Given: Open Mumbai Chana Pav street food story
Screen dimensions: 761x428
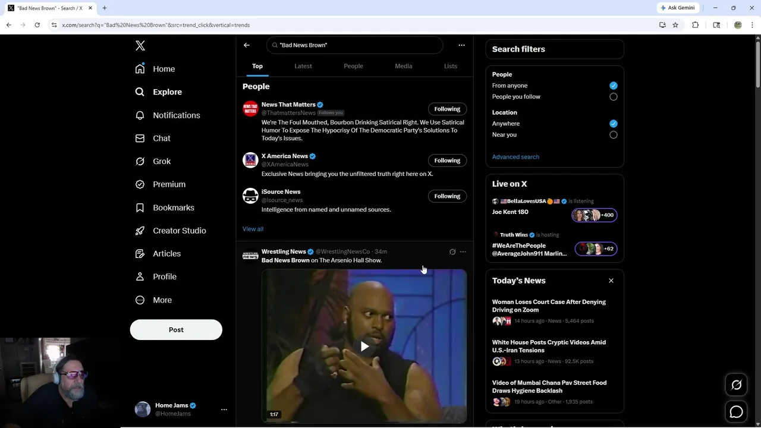Looking at the screenshot, I should (x=549, y=386).
